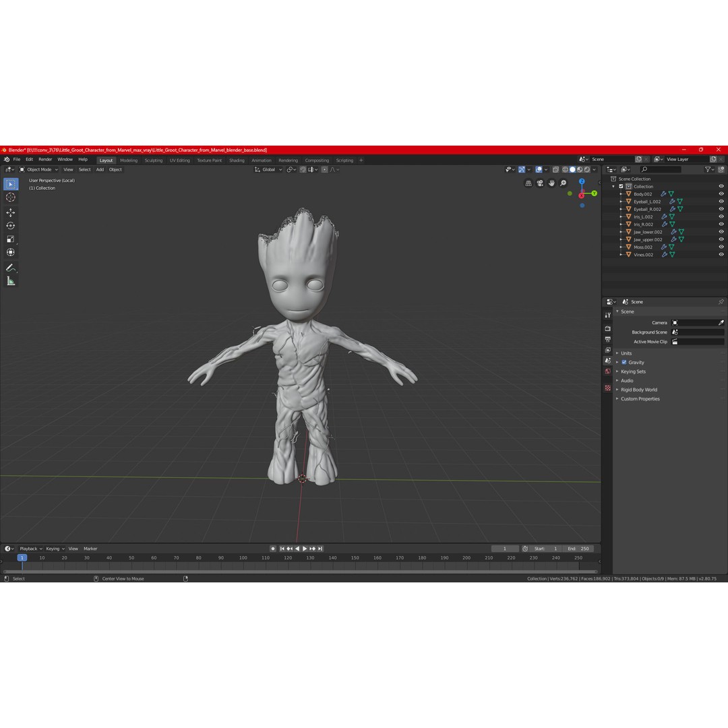
Task: Open the File menu
Action: pos(17,159)
